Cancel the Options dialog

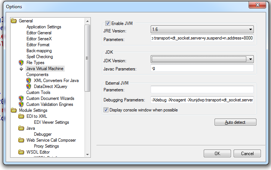pyautogui.click(x=247, y=153)
